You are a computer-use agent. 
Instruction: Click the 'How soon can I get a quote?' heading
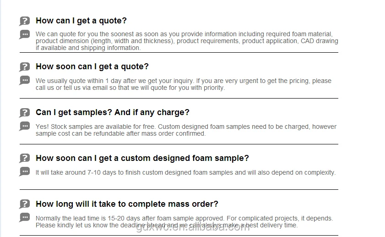92,66
